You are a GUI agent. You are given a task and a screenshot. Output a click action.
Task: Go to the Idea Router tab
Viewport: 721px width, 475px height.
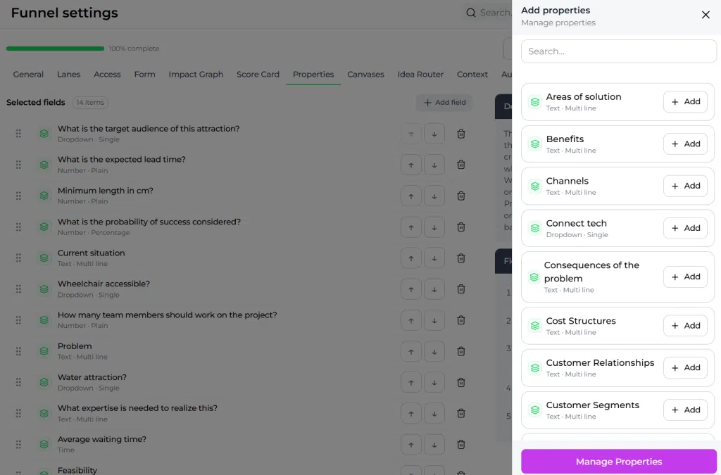pyautogui.click(x=420, y=75)
